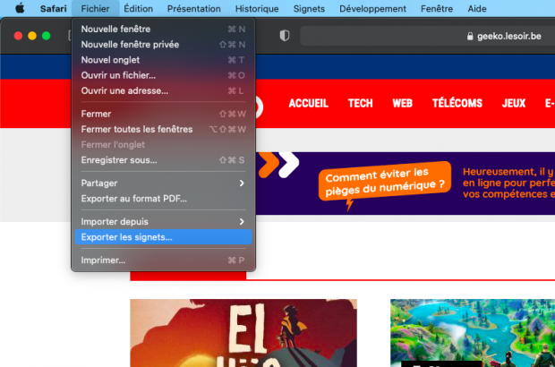Go to ACCUEIL section

click(x=308, y=103)
